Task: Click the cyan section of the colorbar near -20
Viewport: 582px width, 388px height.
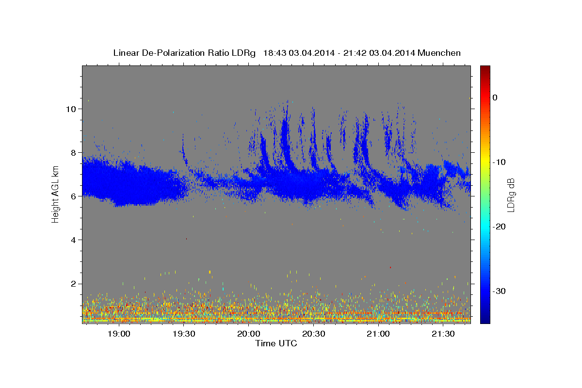Action: point(485,226)
